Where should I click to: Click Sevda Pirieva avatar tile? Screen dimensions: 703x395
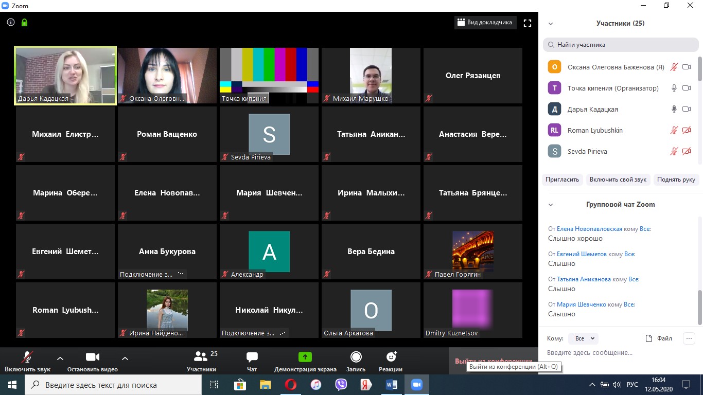click(x=269, y=134)
